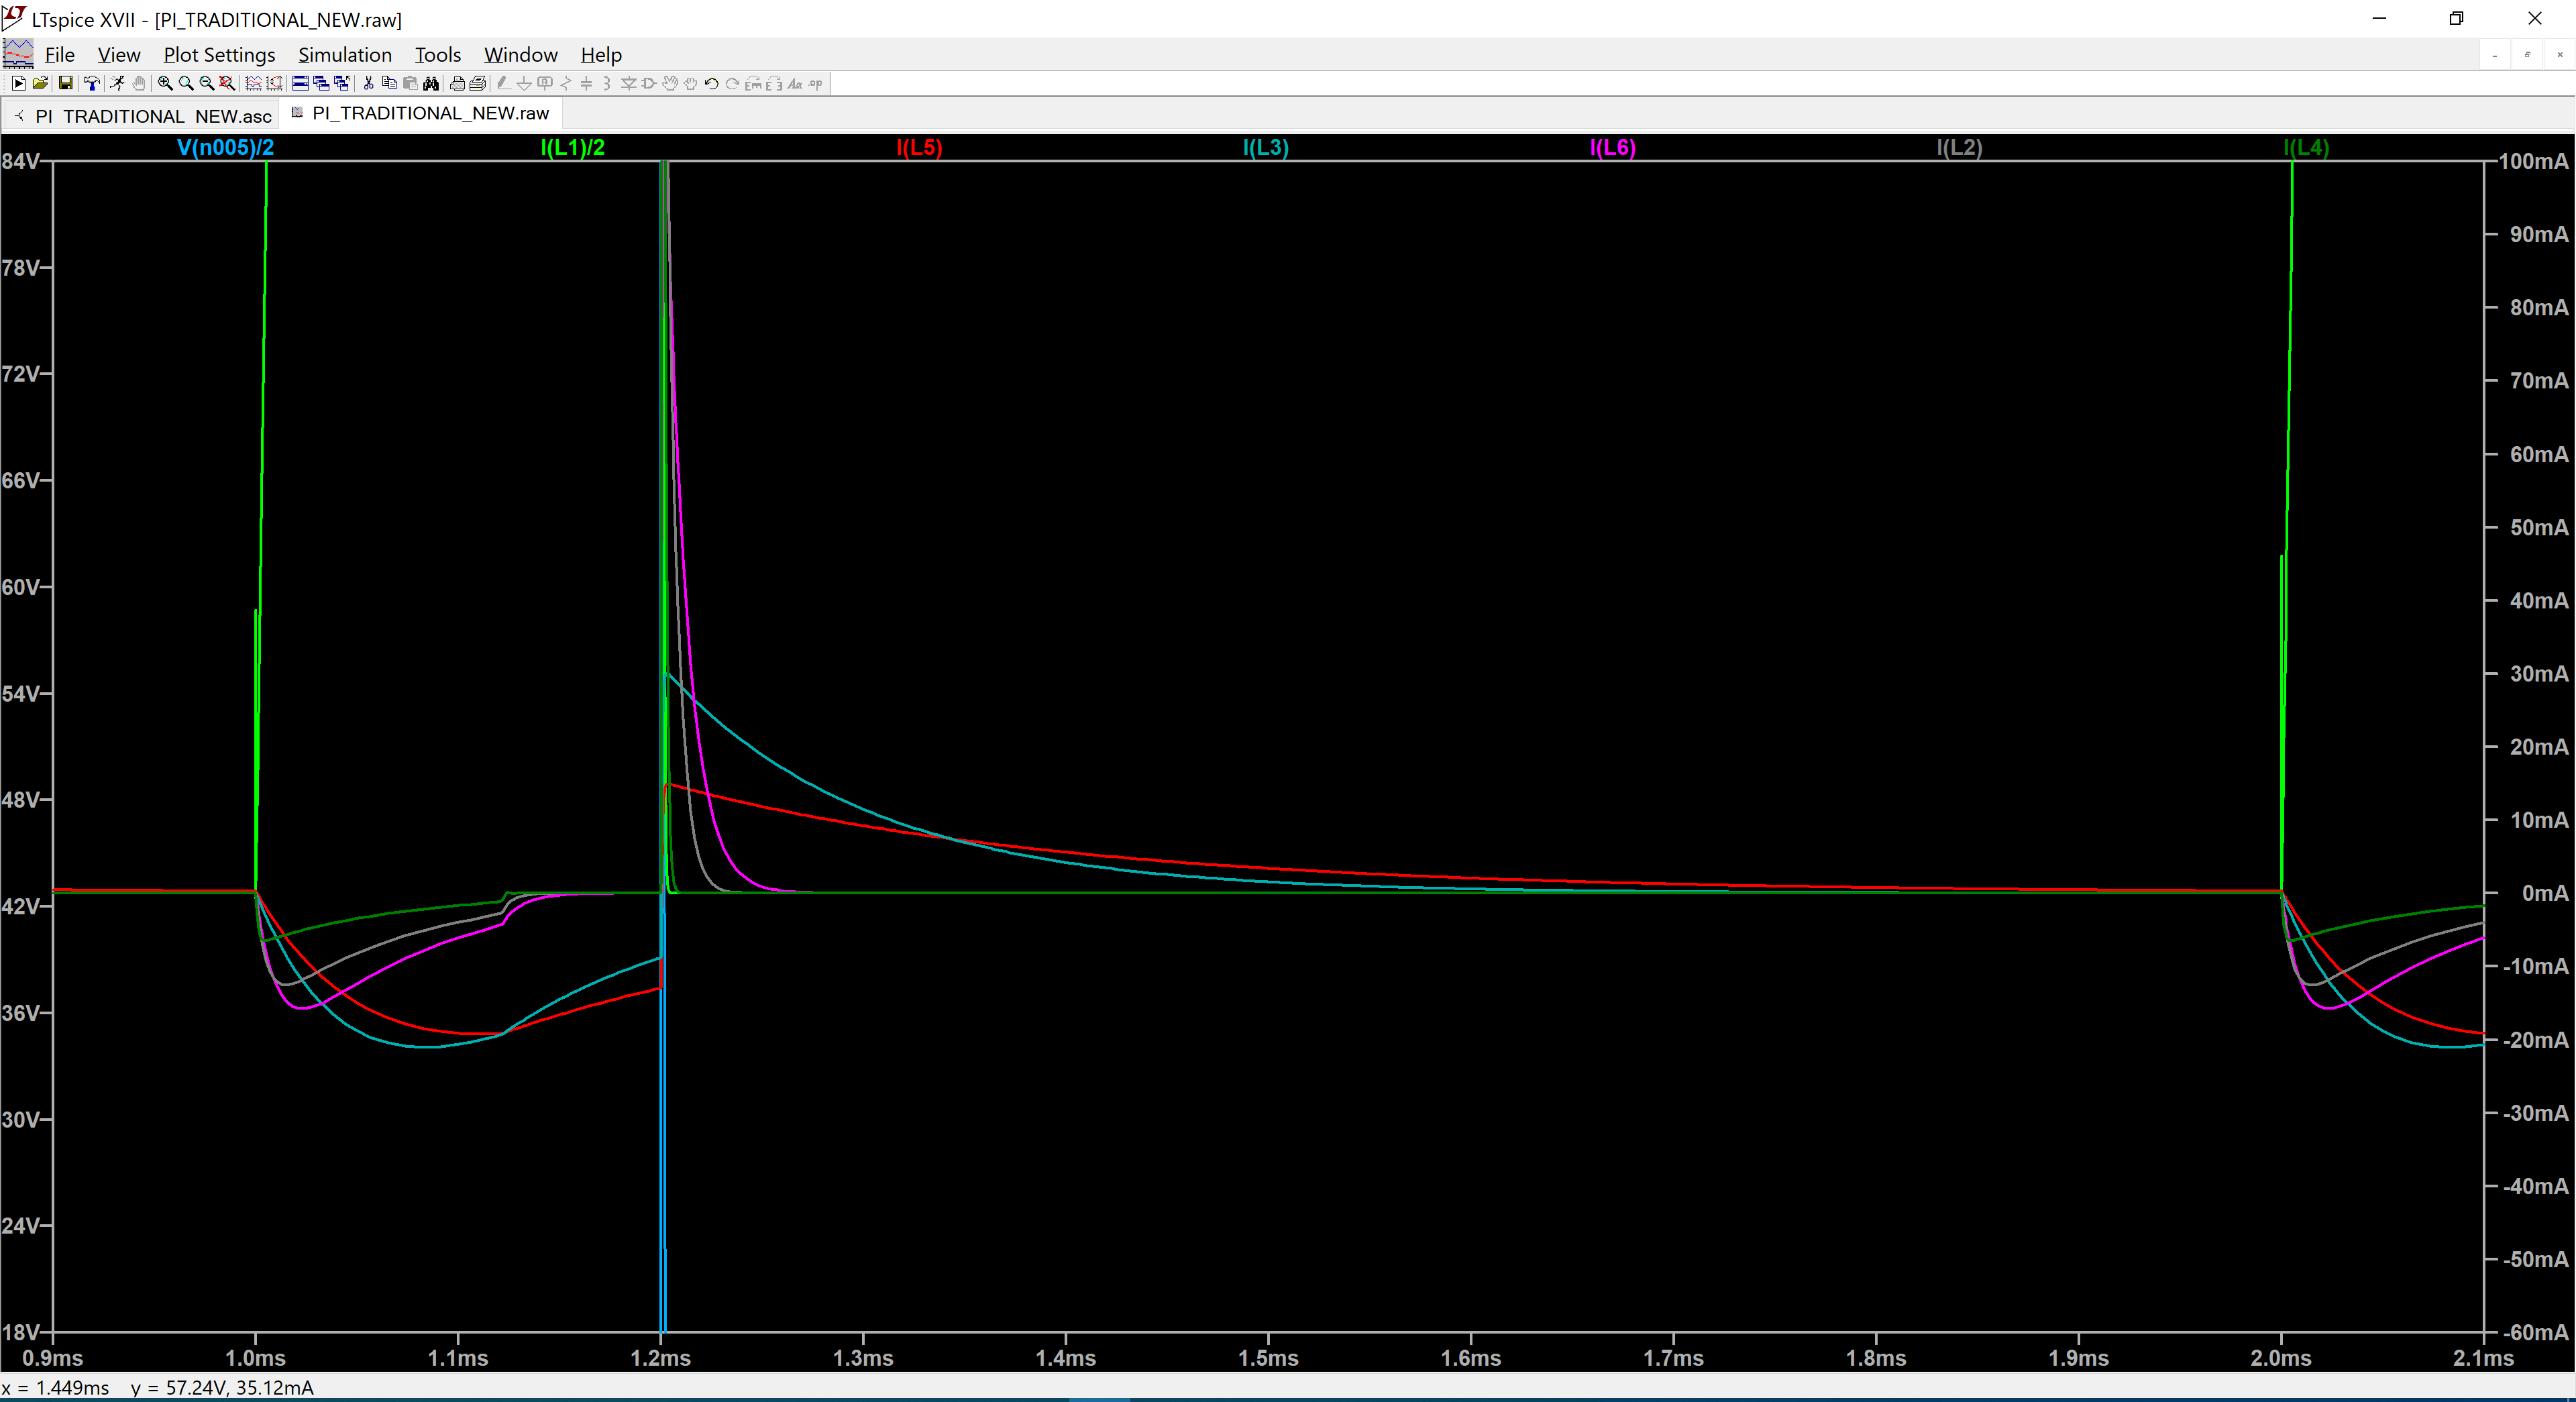2576x1402 pixels.
Task: Click the red I(L5) trace label
Action: click(919, 148)
